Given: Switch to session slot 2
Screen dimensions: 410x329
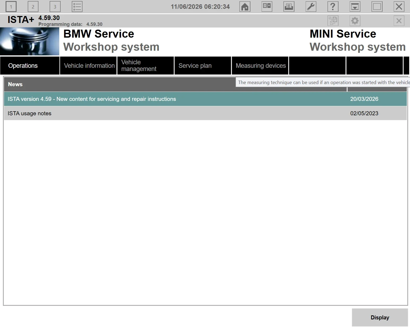Looking at the screenshot, I should pyautogui.click(x=33, y=7).
